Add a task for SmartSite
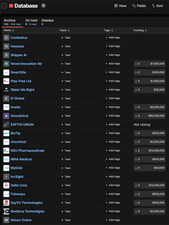169x225 pixels. [66, 72]
